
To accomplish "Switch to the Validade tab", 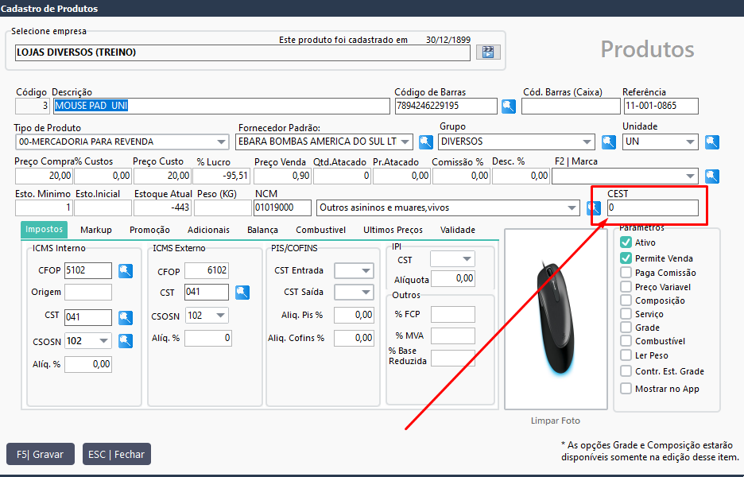I will point(457,231).
